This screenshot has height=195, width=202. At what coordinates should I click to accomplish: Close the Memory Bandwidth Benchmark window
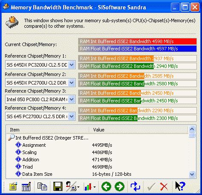click(195, 7)
